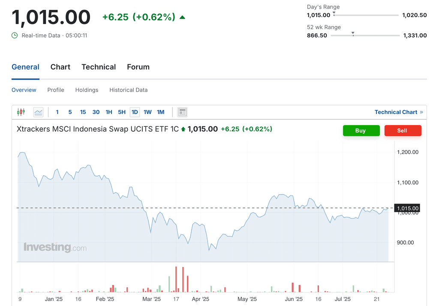The image size is (439, 306).
Task: Enable the 1M monthly timeframe
Action: pyautogui.click(x=160, y=112)
